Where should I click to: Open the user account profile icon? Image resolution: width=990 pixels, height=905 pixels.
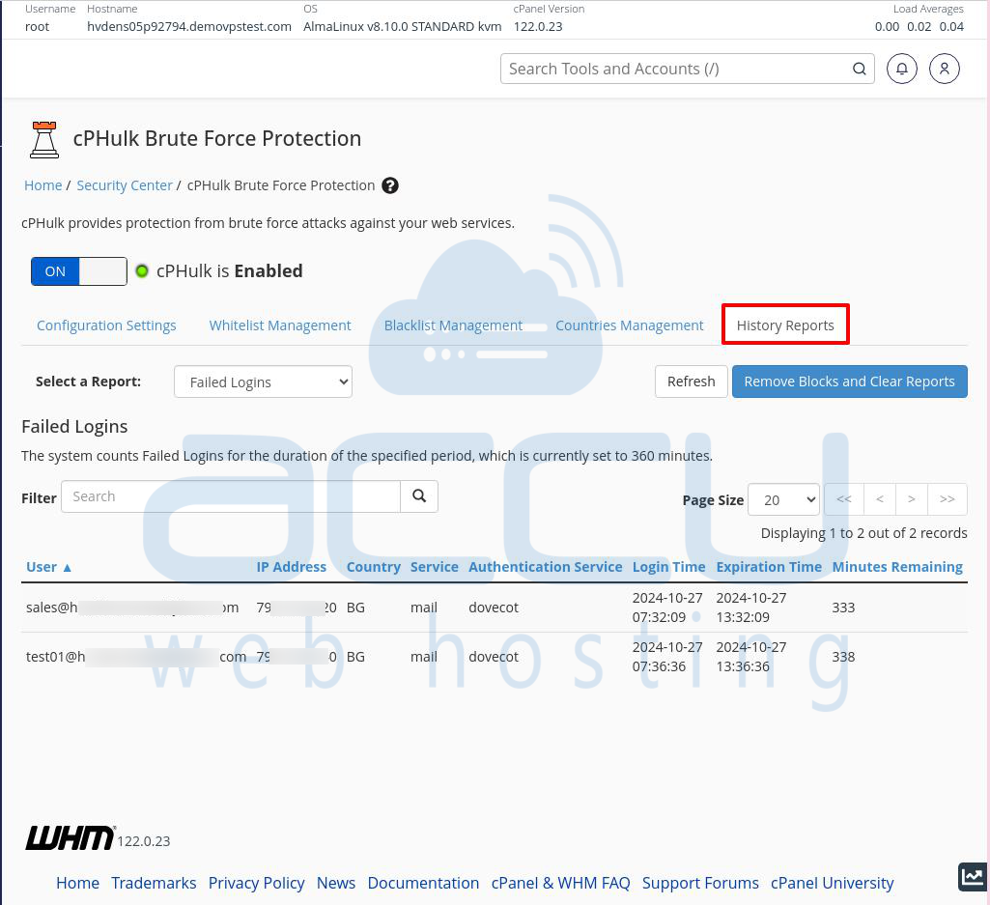pyautogui.click(x=944, y=69)
